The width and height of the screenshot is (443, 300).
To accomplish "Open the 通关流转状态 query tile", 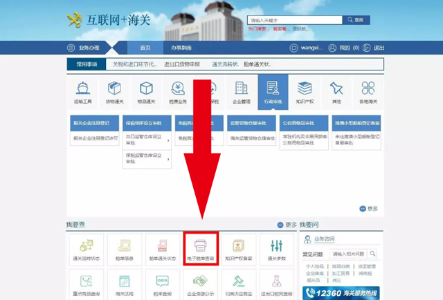I will click(x=86, y=250).
